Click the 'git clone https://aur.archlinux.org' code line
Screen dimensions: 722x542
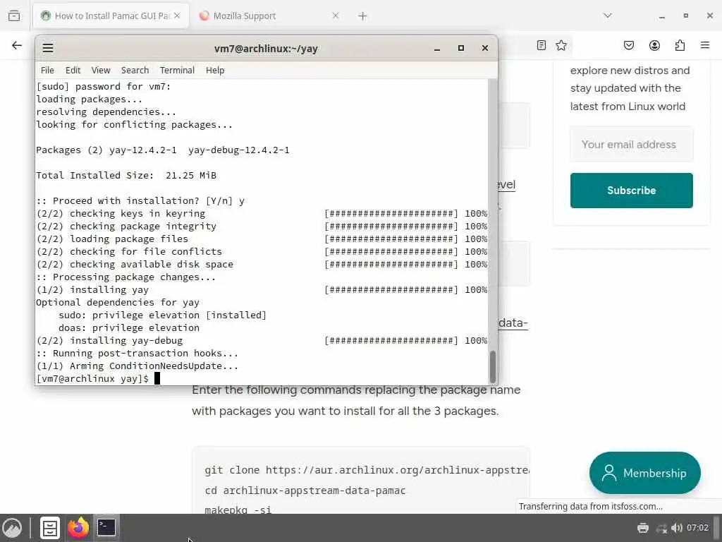[367, 470]
